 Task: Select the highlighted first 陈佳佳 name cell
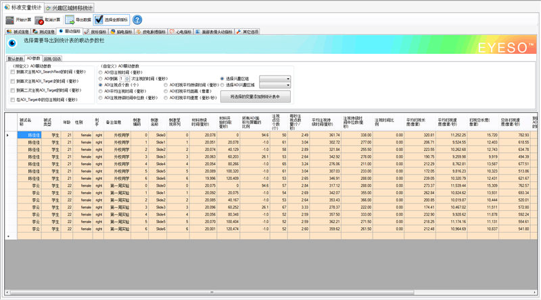click(29, 136)
